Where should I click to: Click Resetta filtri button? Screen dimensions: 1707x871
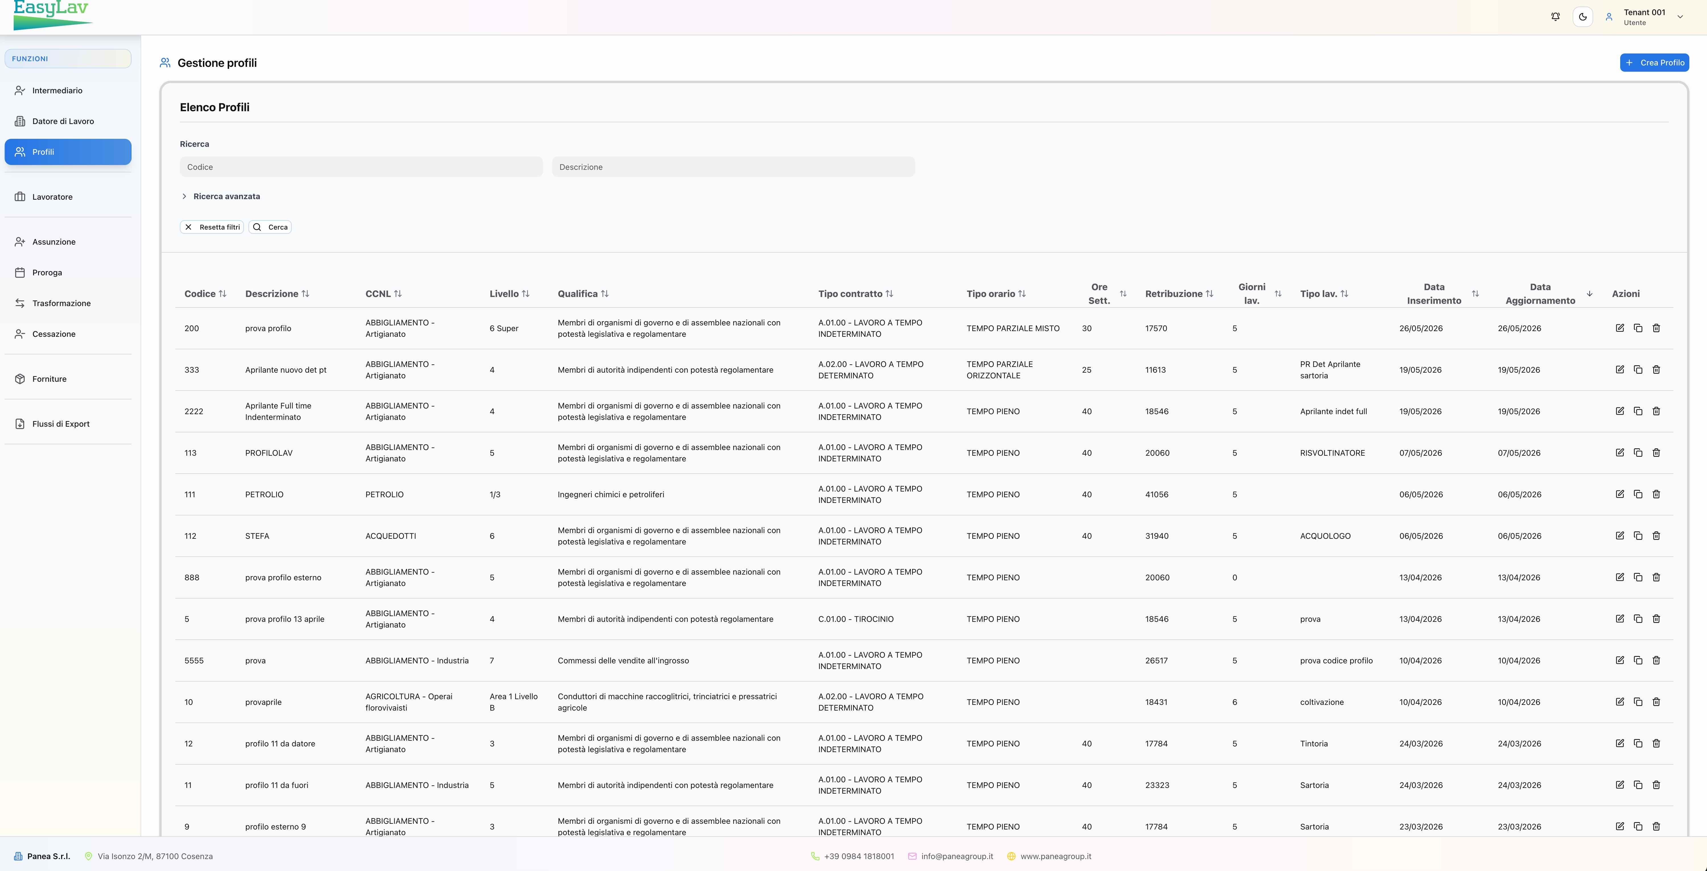point(212,227)
